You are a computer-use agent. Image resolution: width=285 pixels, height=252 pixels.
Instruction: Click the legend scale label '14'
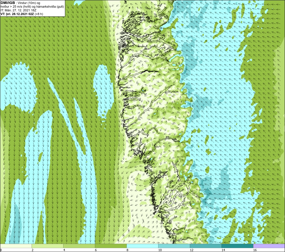tap(223, 250)
